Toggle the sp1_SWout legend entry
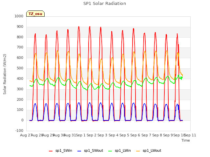Viewport: 210px width, 157px height. pyautogui.click(x=90, y=151)
